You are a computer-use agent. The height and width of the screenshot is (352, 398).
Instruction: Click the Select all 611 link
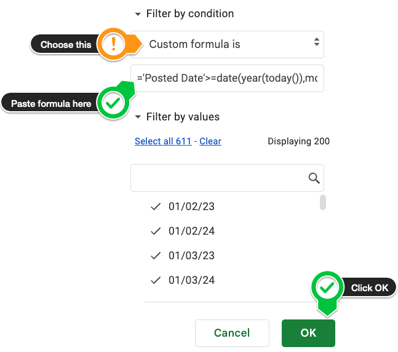point(163,141)
